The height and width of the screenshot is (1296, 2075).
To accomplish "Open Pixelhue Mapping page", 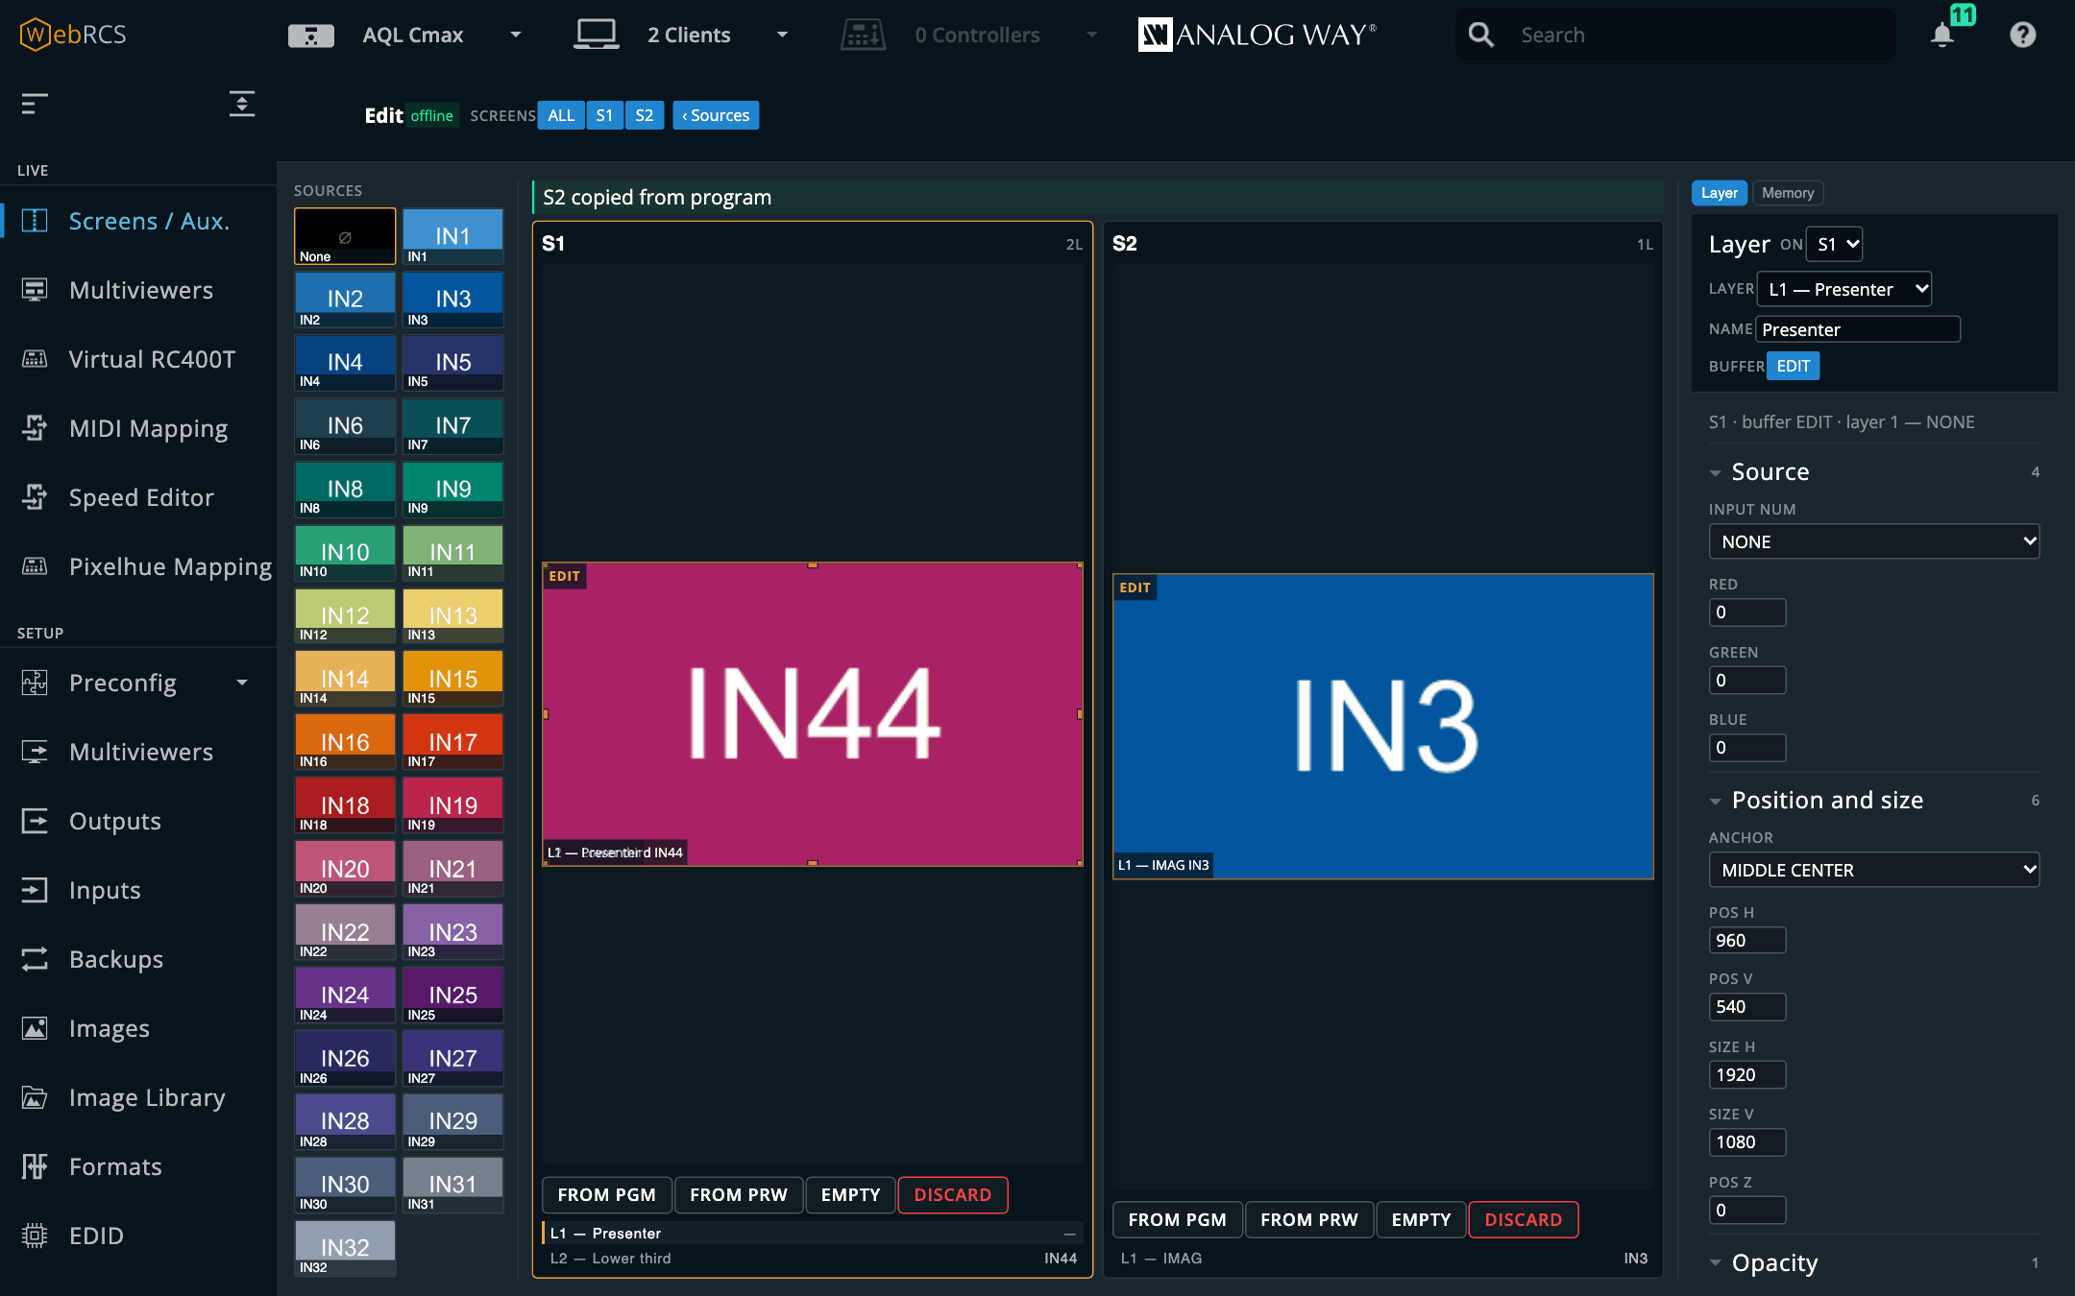I will pos(138,566).
